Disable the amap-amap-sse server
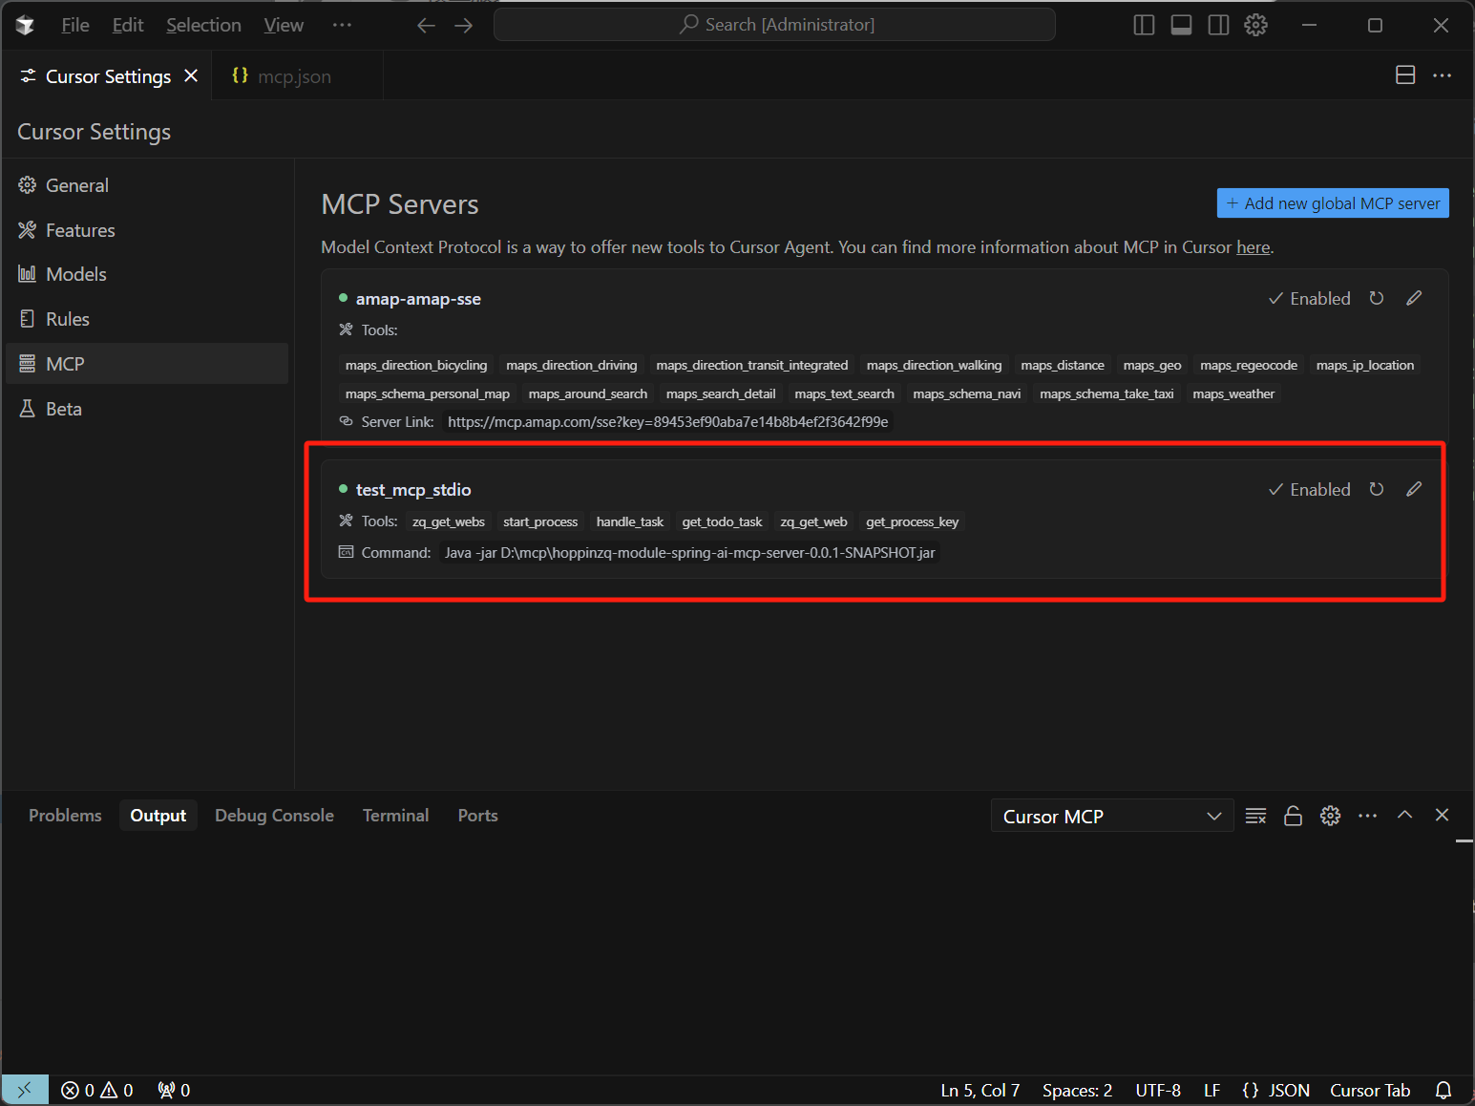The image size is (1475, 1106). pyautogui.click(x=1309, y=298)
